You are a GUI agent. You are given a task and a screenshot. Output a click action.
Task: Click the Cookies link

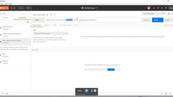(167, 25)
